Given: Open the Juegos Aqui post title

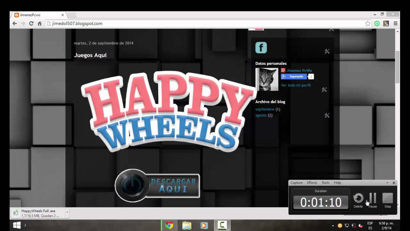Looking at the screenshot, I should (x=90, y=55).
